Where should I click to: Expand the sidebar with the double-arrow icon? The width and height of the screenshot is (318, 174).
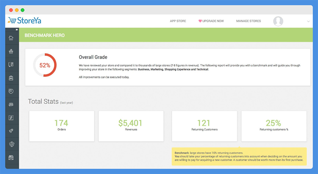17,30
